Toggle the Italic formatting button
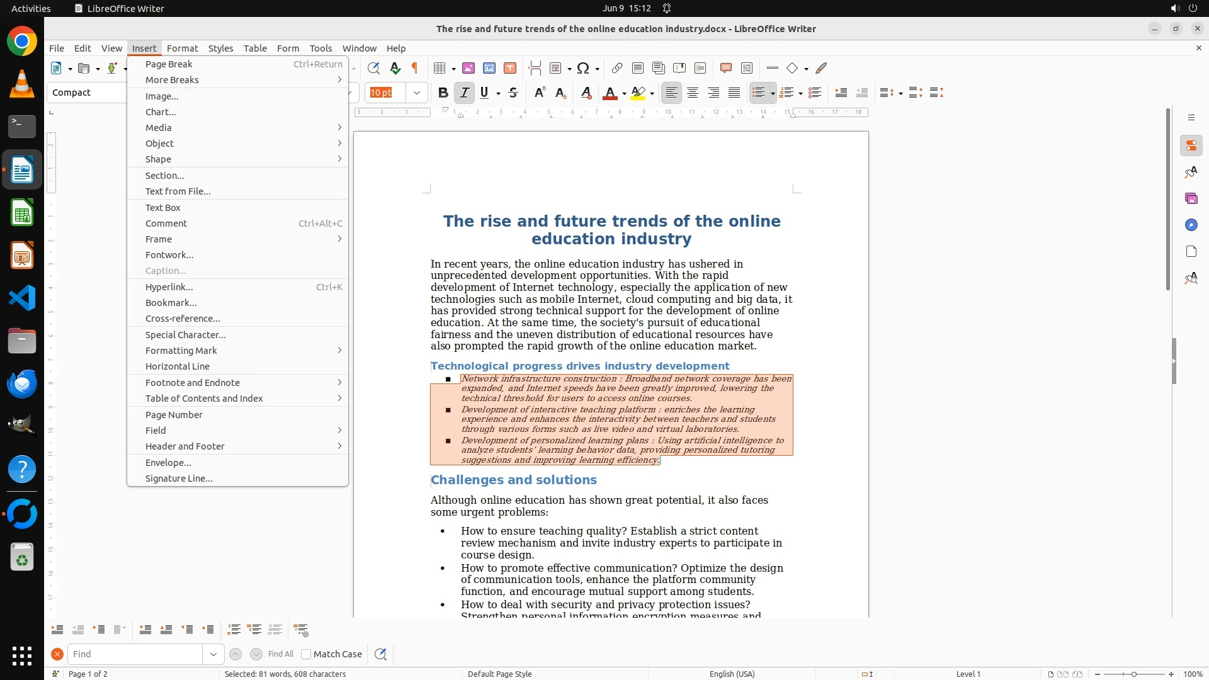 click(464, 93)
